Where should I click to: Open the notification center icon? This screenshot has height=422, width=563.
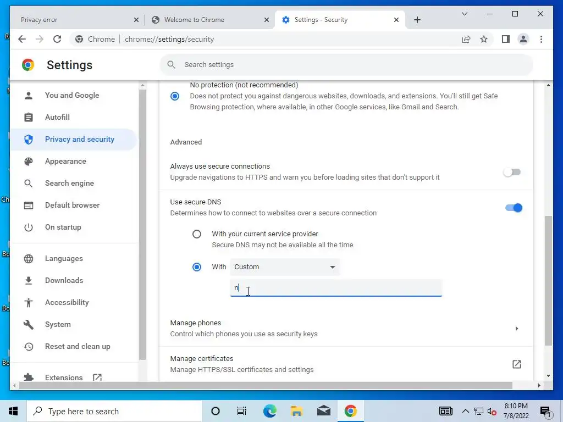(x=545, y=412)
